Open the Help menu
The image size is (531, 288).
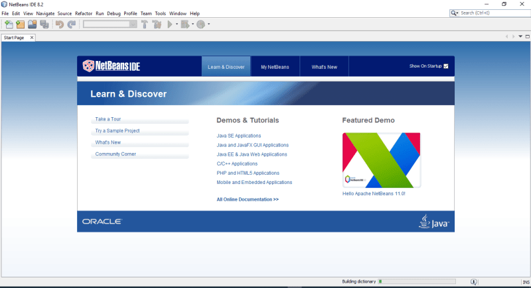click(194, 13)
